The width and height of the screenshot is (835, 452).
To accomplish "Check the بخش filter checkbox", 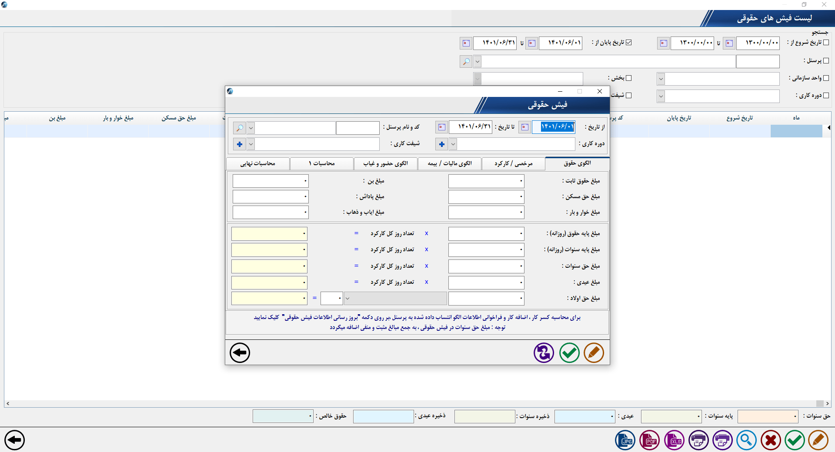I will (x=628, y=78).
